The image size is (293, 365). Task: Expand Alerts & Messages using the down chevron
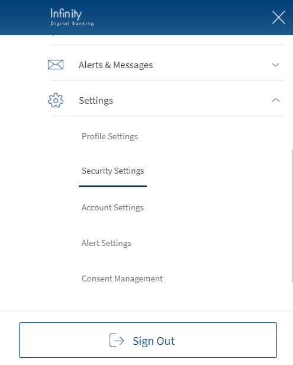point(276,65)
